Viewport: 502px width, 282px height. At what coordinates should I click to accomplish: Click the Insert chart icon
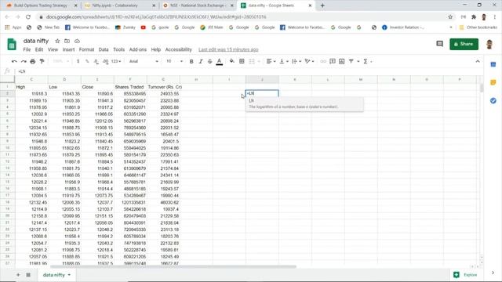[x=342, y=61]
